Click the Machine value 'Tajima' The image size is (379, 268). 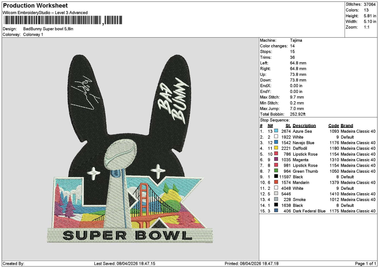[x=296, y=40]
